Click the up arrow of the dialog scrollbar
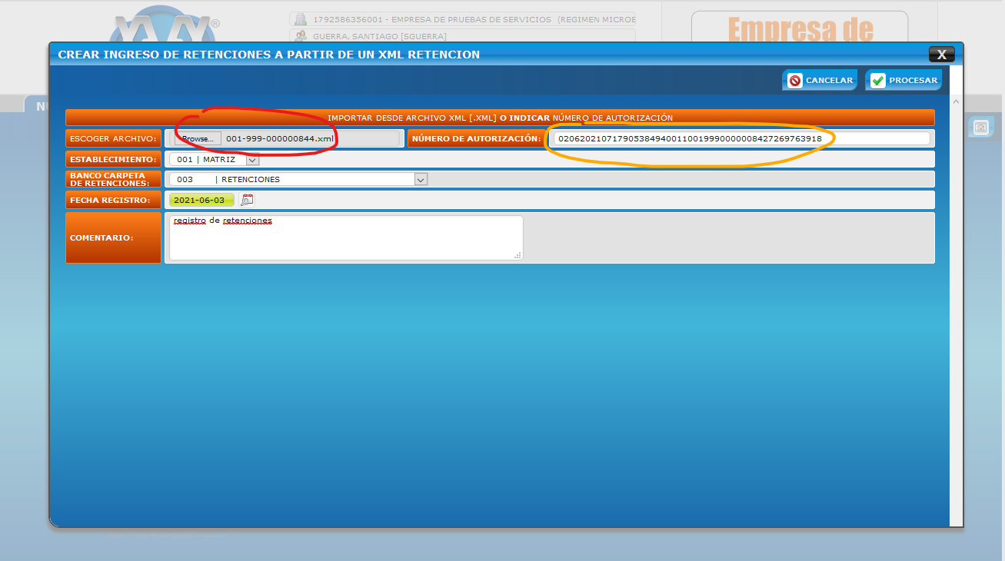 (x=956, y=101)
